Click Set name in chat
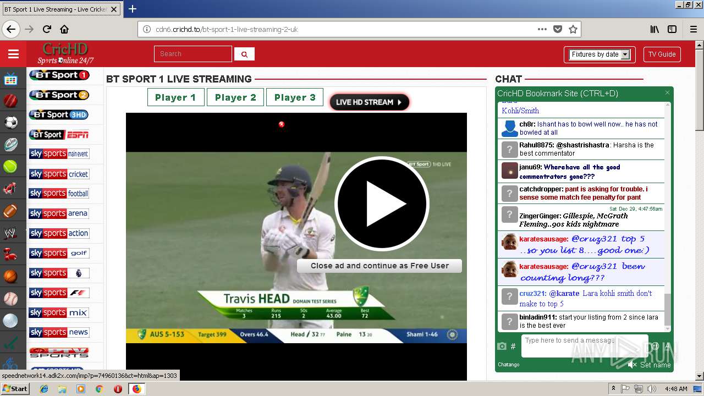This screenshot has height=396, width=704. [x=655, y=365]
